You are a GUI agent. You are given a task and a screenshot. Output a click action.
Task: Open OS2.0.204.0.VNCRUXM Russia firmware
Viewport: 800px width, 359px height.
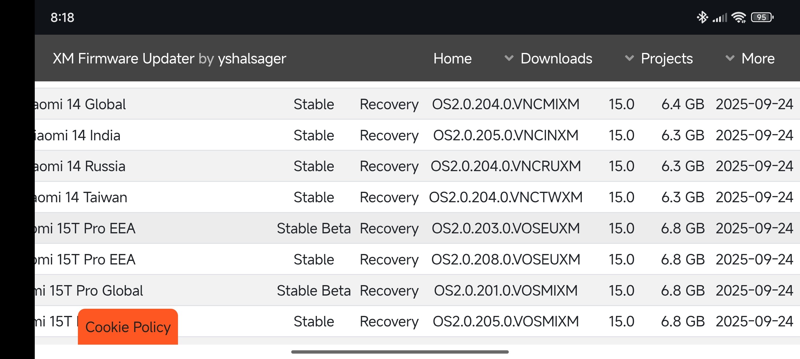click(505, 166)
